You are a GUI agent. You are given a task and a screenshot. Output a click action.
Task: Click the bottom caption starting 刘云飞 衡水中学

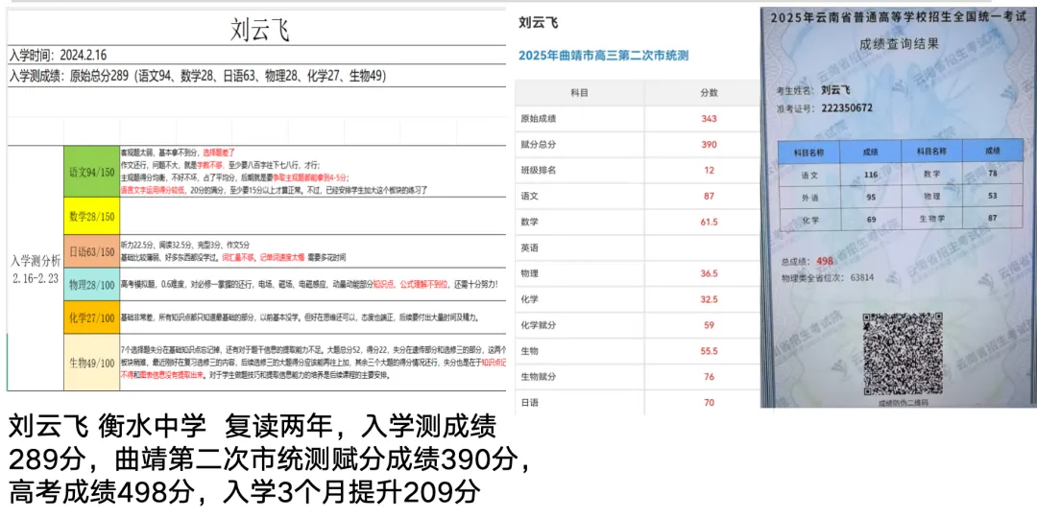[x=269, y=459]
